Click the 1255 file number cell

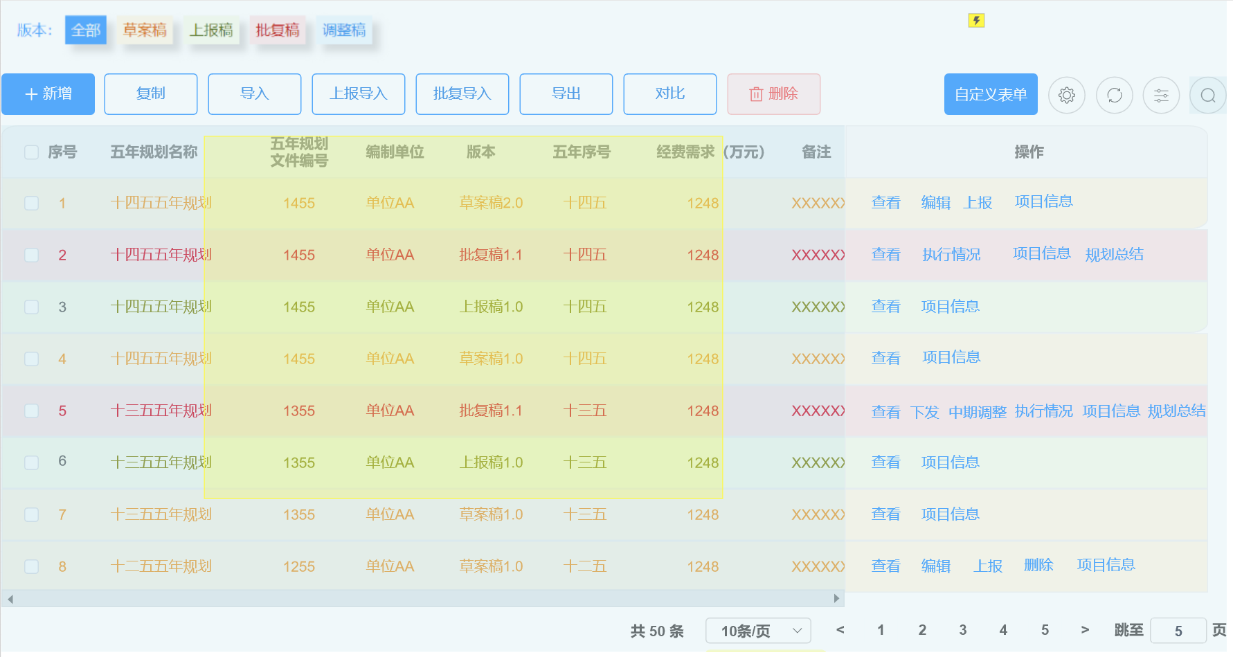click(299, 566)
